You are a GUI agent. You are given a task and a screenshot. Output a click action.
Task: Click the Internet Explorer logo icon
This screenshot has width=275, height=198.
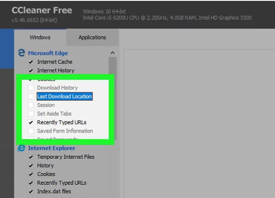click(21, 148)
